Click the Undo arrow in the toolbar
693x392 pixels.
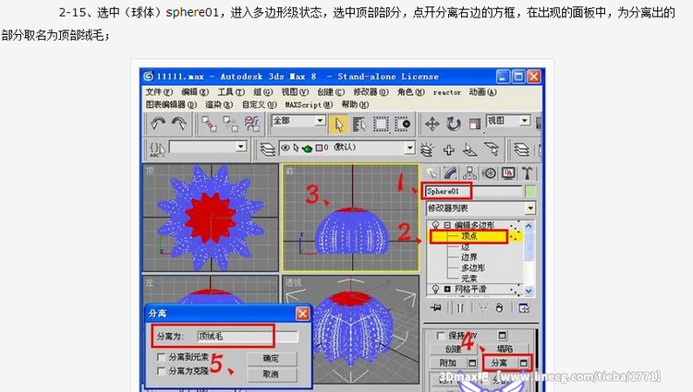157,123
